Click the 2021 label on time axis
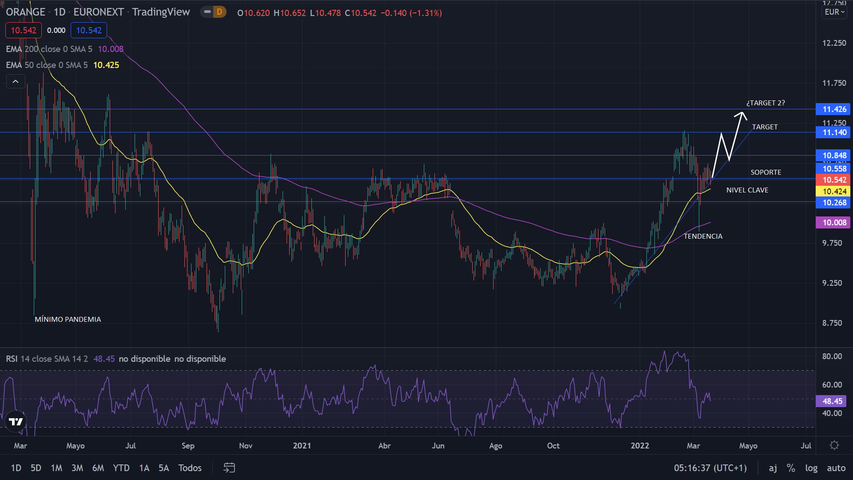The width and height of the screenshot is (853, 480). click(302, 446)
